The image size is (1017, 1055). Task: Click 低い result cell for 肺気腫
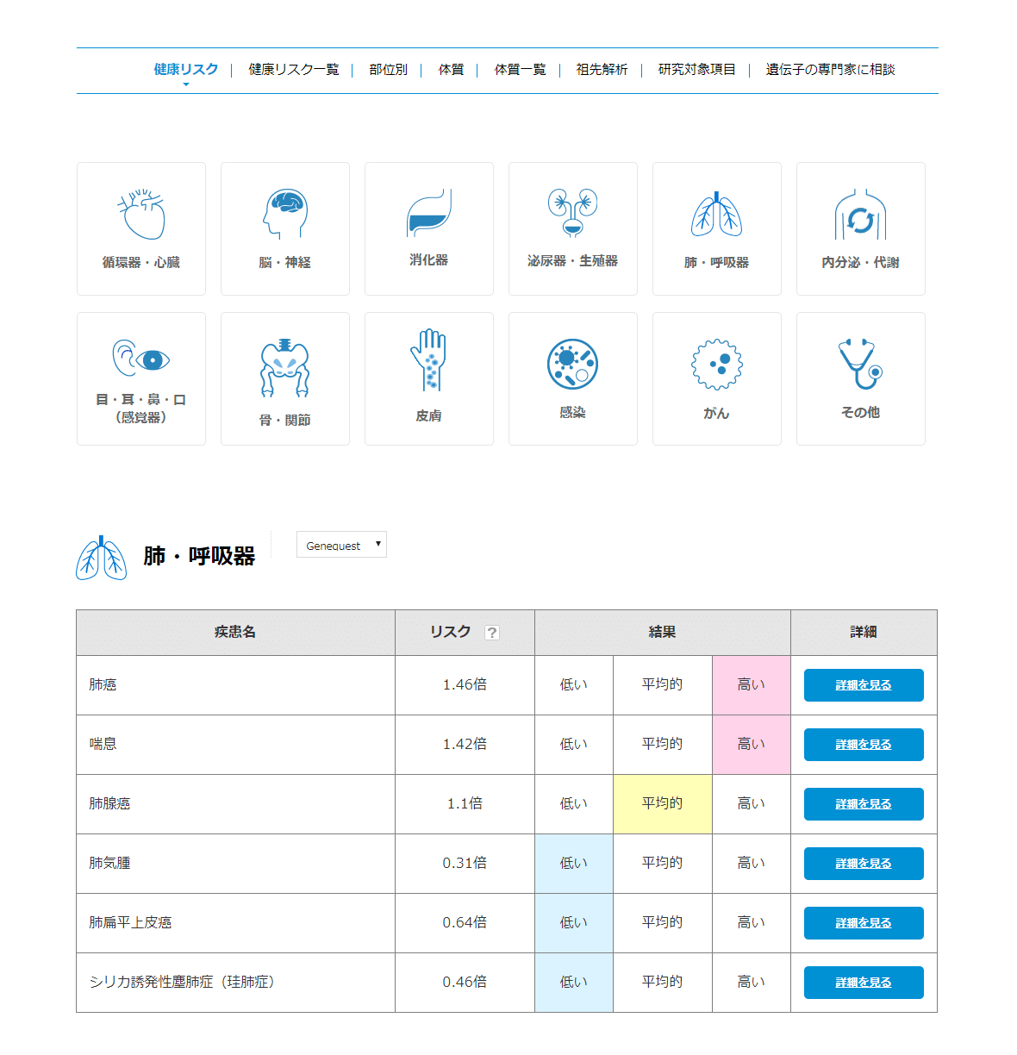tap(573, 863)
